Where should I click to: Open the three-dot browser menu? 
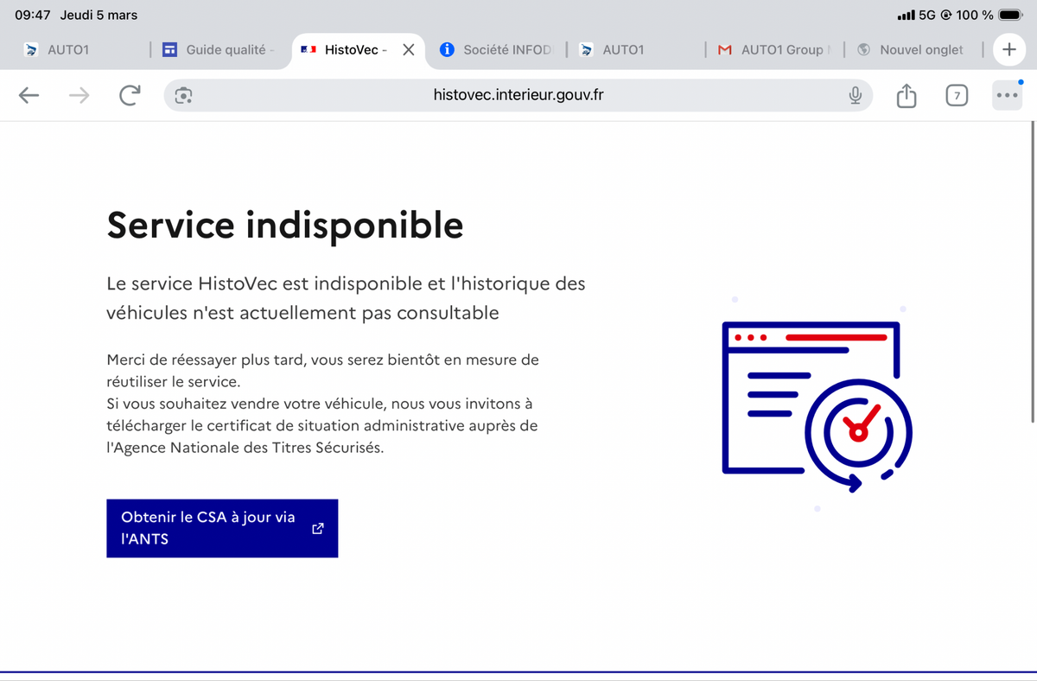point(1007,96)
